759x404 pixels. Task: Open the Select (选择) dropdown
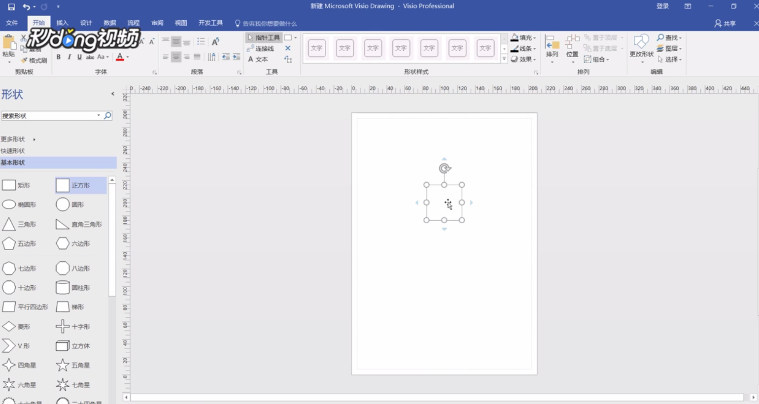669,59
